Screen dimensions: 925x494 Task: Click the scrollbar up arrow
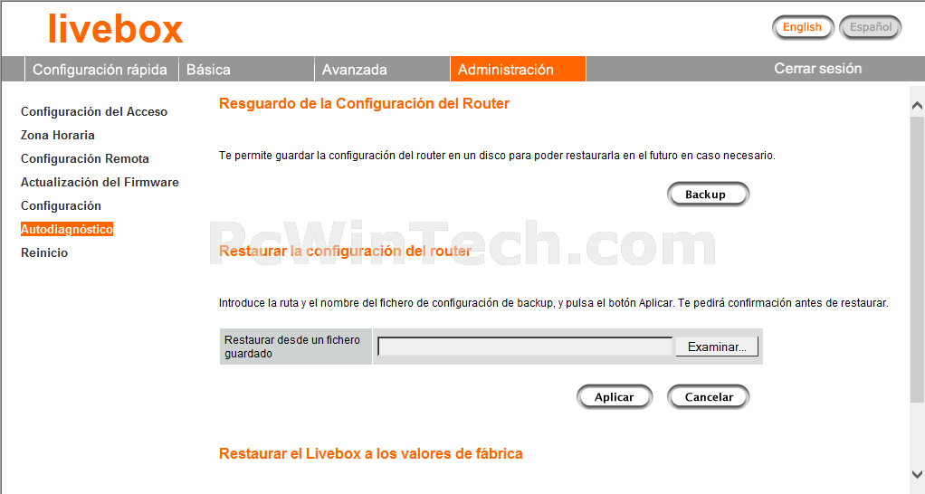tap(917, 106)
